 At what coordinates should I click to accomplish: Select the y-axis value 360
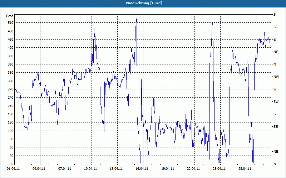11,64
